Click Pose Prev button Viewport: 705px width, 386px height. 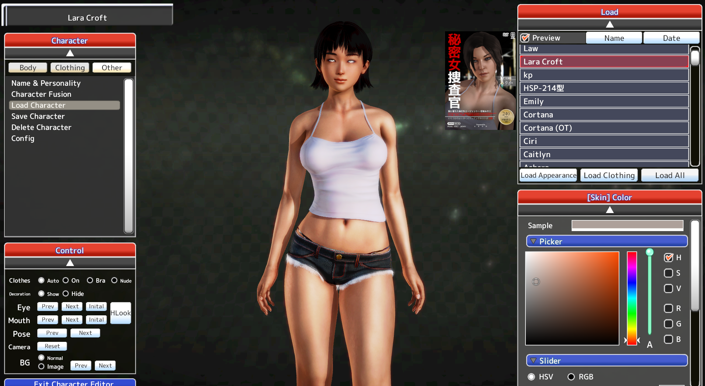point(52,333)
